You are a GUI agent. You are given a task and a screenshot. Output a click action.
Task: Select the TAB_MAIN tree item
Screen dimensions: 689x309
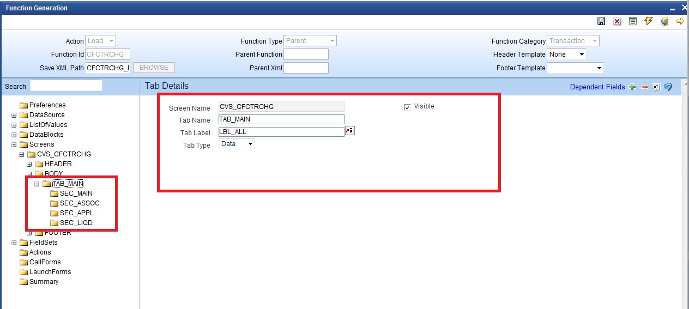point(68,184)
